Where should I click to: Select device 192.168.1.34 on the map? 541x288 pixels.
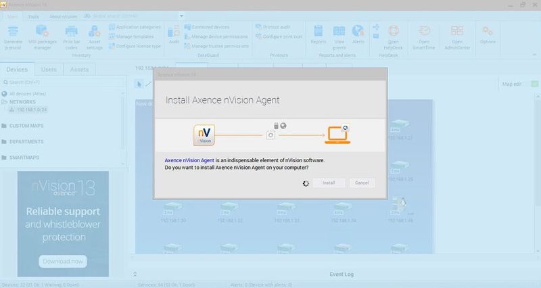tap(344, 212)
